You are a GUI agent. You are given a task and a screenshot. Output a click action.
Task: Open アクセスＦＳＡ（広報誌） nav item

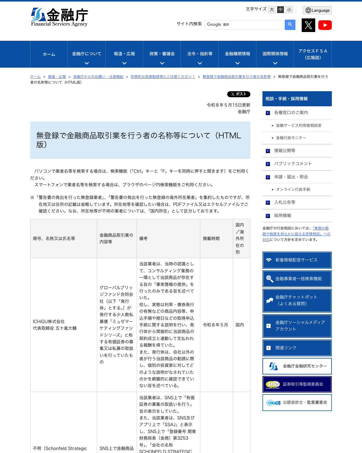[313, 54]
